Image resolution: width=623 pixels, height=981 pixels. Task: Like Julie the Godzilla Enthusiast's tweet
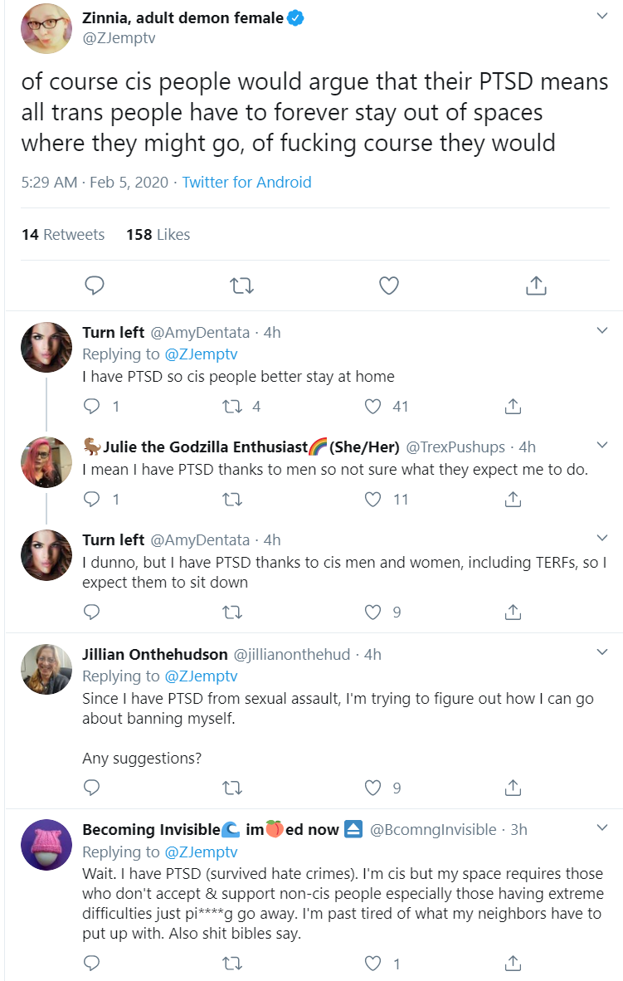point(373,500)
